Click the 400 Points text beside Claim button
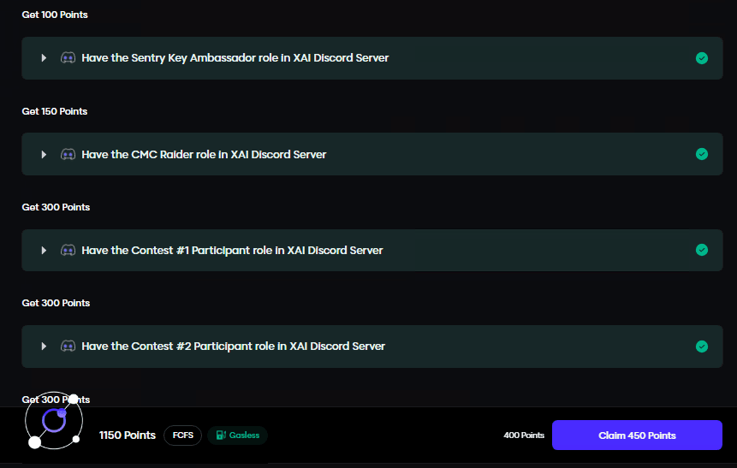Viewport: 737px width, 468px height. tap(524, 435)
